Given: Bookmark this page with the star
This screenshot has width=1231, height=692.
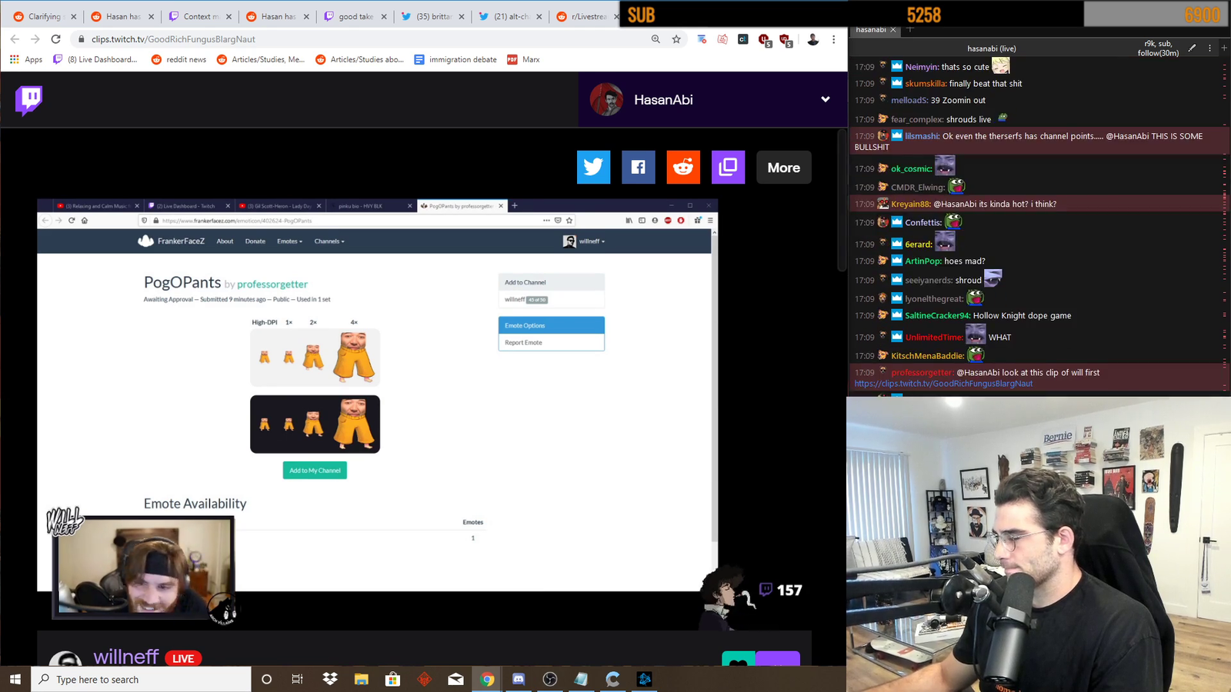Looking at the screenshot, I should point(676,39).
